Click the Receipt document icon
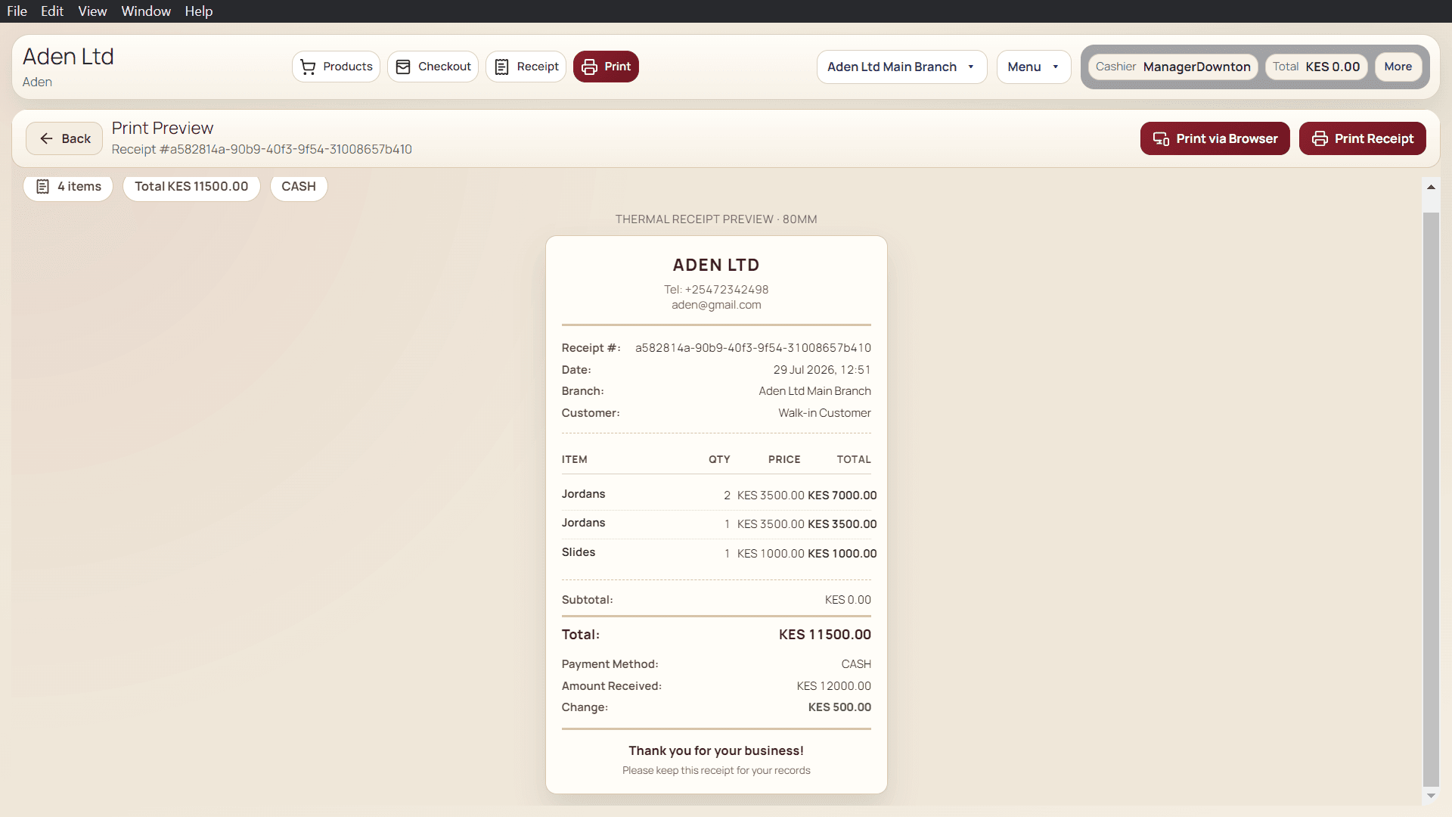Image resolution: width=1452 pixels, height=817 pixels. click(501, 67)
